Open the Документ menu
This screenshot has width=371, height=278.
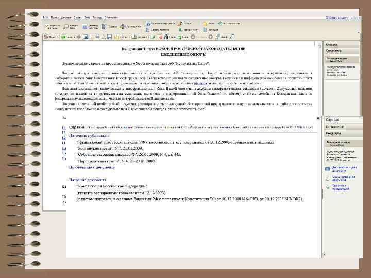(x=66, y=18)
